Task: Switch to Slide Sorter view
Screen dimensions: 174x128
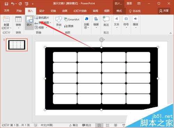Action: (108, 125)
